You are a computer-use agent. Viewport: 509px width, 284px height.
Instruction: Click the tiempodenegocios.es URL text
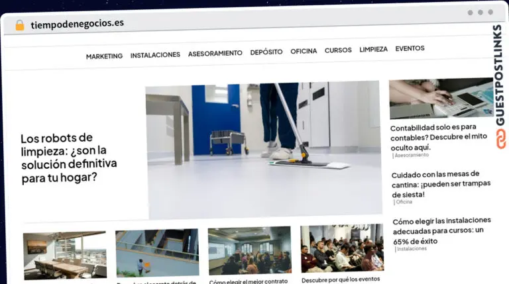pos(78,24)
